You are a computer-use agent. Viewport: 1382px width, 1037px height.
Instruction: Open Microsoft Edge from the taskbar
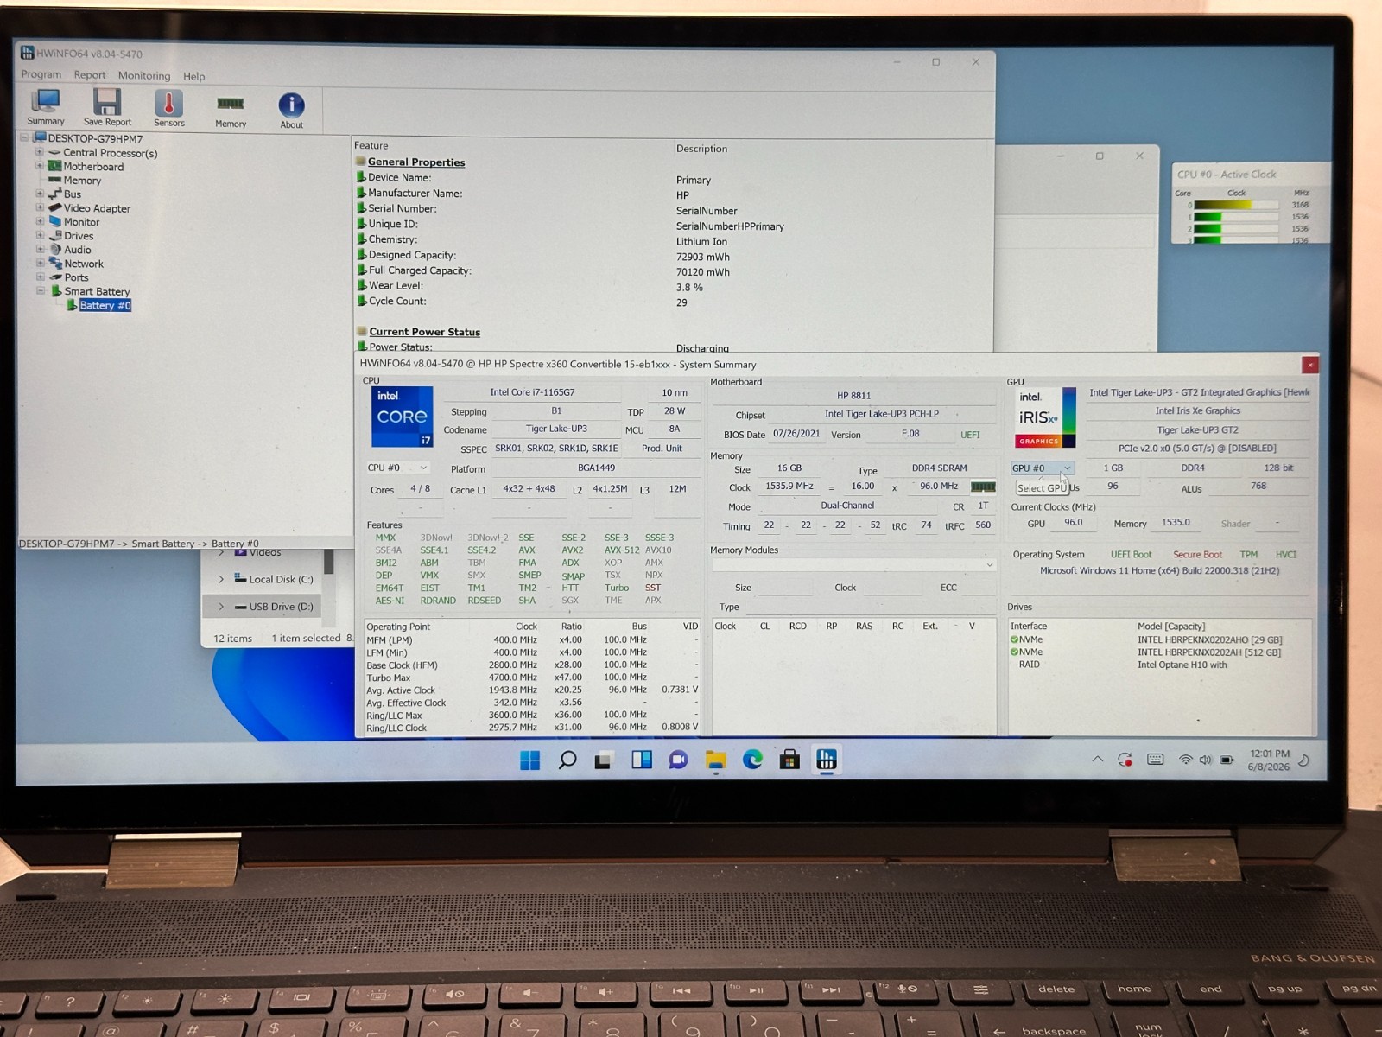[752, 760]
